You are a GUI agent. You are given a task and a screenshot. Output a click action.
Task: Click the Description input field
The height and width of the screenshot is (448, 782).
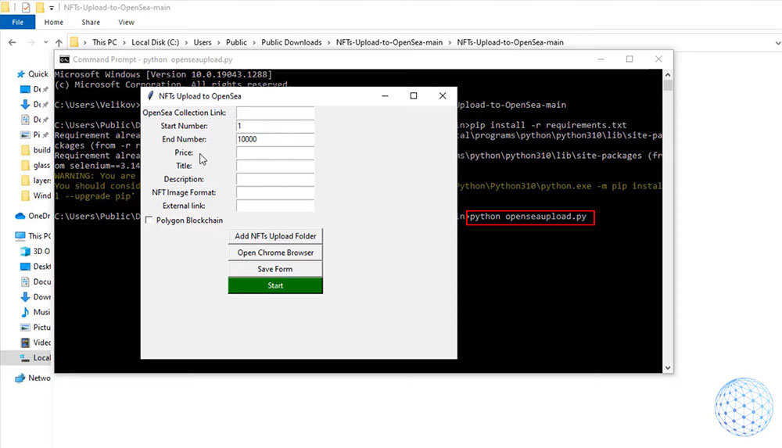tap(275, 179)
